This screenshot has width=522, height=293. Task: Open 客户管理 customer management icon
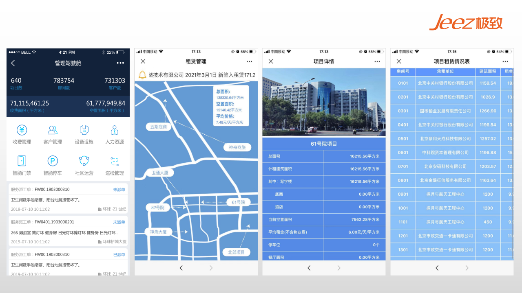pos(53,130)
